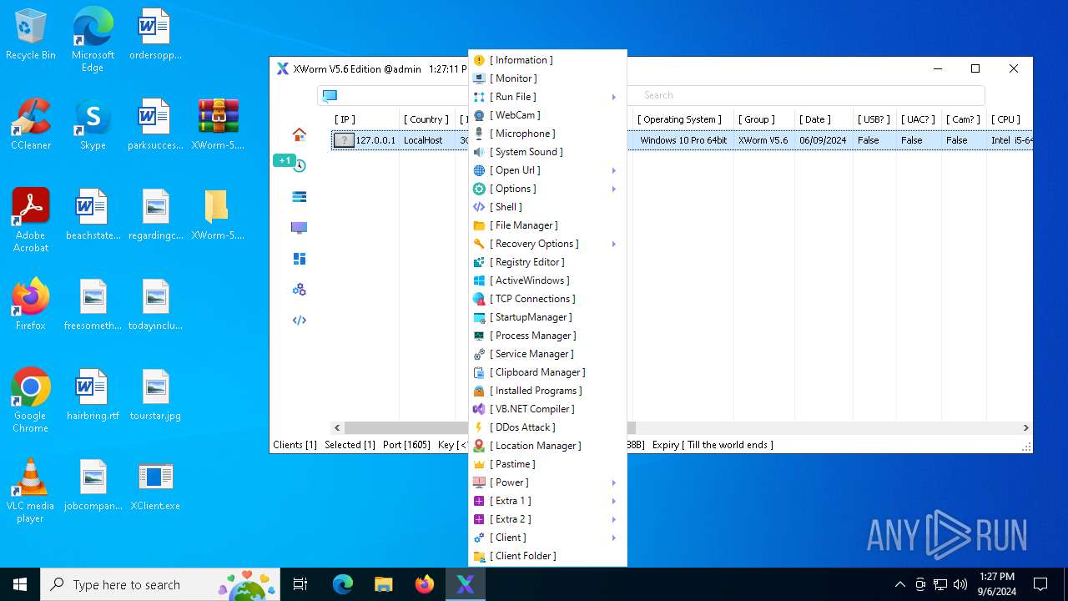
Task: Open the Windows Start menu
Action: pos(20,584)
